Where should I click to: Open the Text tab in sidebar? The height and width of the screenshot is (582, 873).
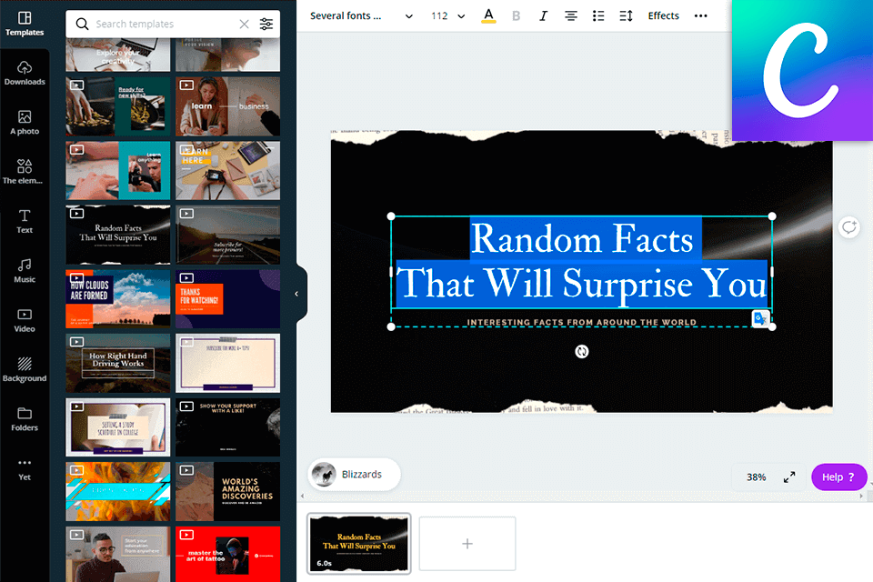pos(25,221)
